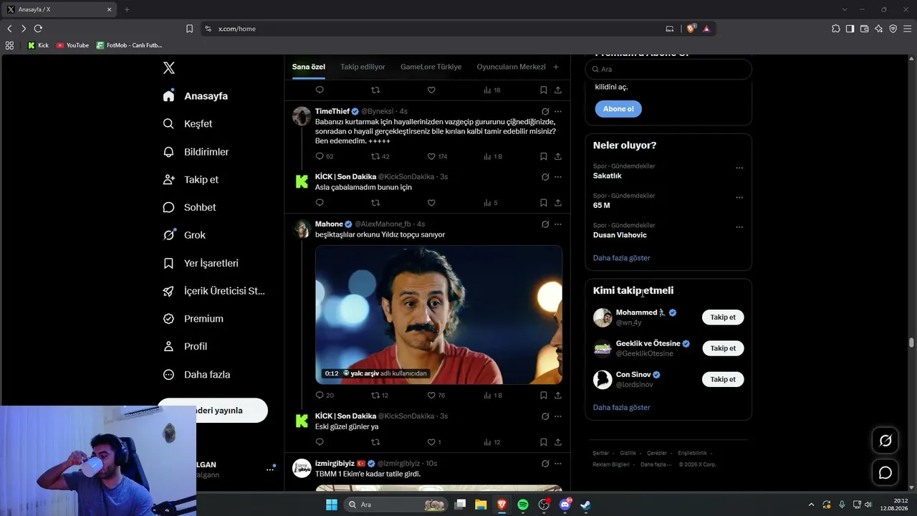917x516 pixels.
Task: Reload the page in the browser toolbar
Action: [38, 29]
